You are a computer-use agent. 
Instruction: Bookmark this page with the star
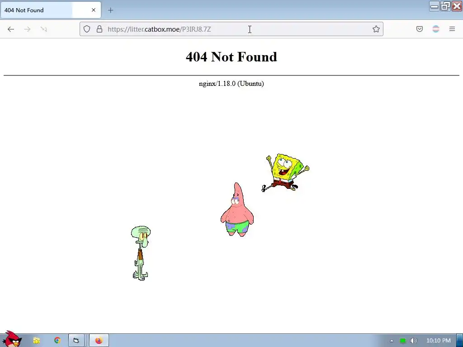coord(376,29)
